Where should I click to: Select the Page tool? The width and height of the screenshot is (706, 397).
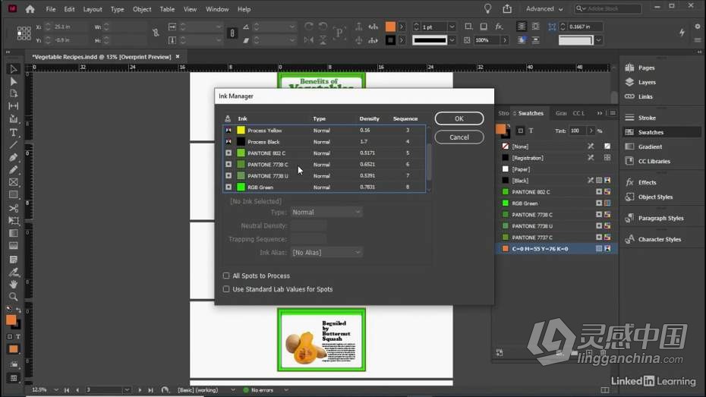tap(13, 93)
